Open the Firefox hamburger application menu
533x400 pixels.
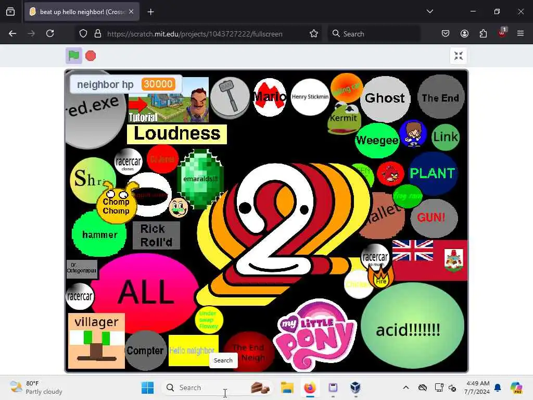(521, 33)
